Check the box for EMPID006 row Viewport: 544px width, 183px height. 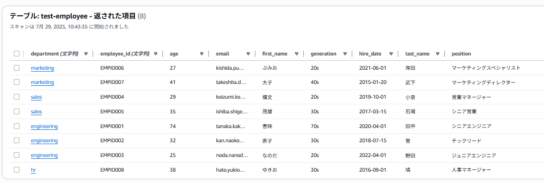coord(17,68)
